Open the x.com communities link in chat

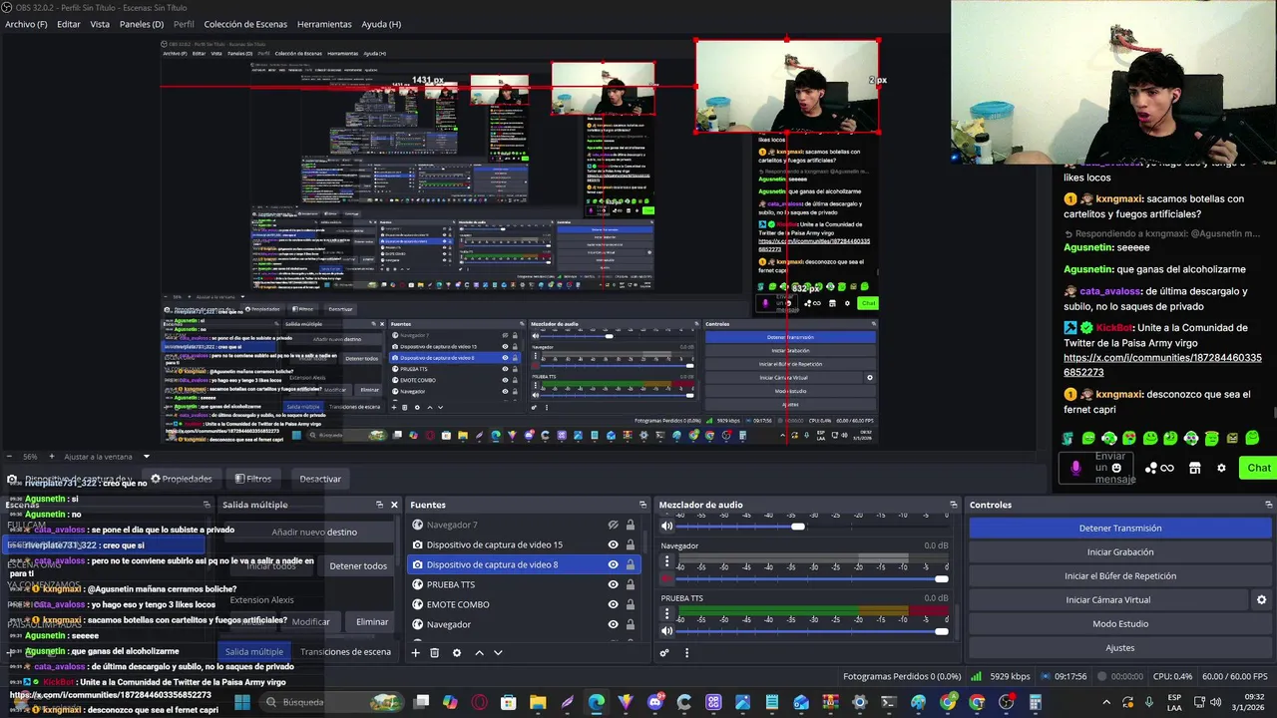(1162, 365)
